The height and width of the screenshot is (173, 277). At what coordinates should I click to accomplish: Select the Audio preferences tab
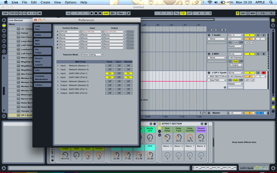(x=42, y=35)
